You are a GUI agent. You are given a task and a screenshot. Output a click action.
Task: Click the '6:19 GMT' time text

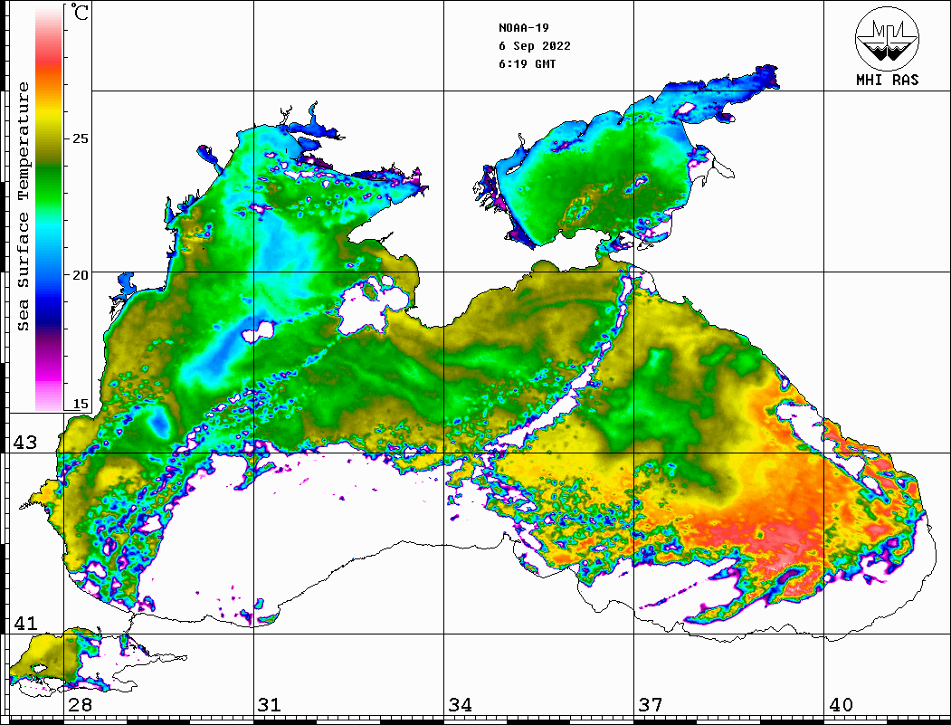(527, 64)
